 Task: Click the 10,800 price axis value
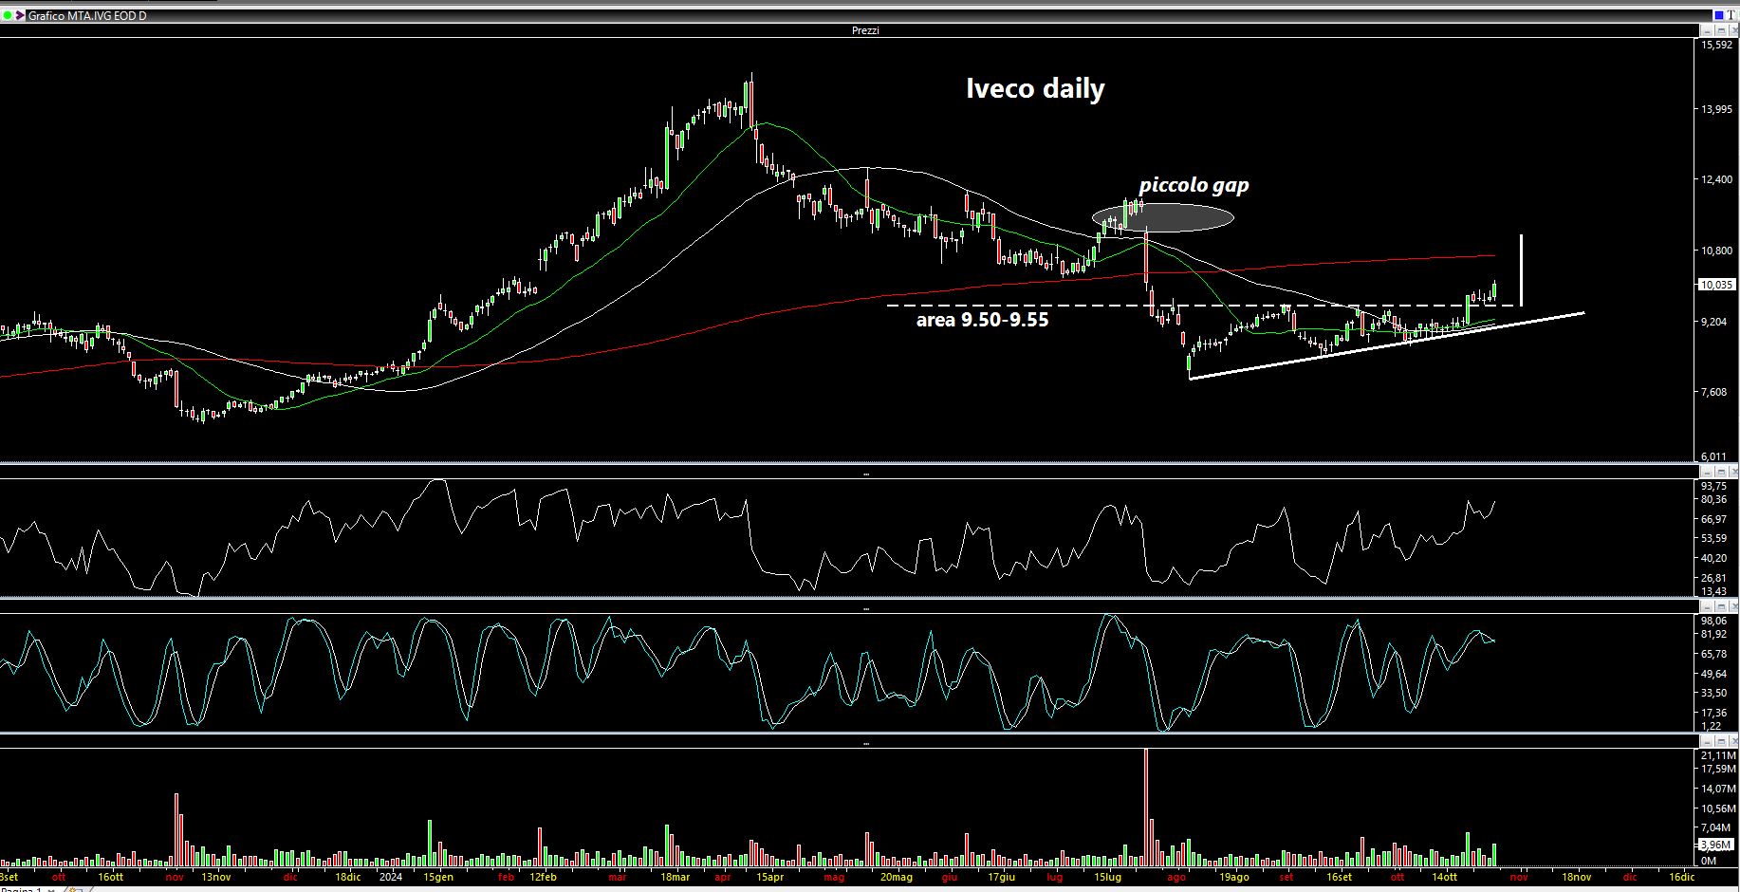[1716, 251]
